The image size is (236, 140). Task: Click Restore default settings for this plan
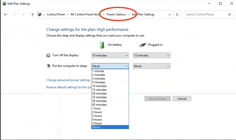coord(69,87)
